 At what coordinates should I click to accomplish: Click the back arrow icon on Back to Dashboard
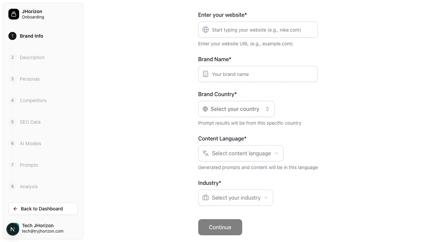click(15, 209)
